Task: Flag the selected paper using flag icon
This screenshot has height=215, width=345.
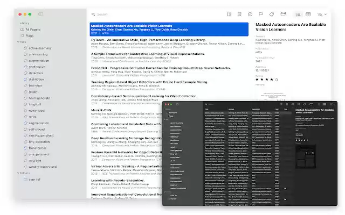Action: [x=261, y=15]
